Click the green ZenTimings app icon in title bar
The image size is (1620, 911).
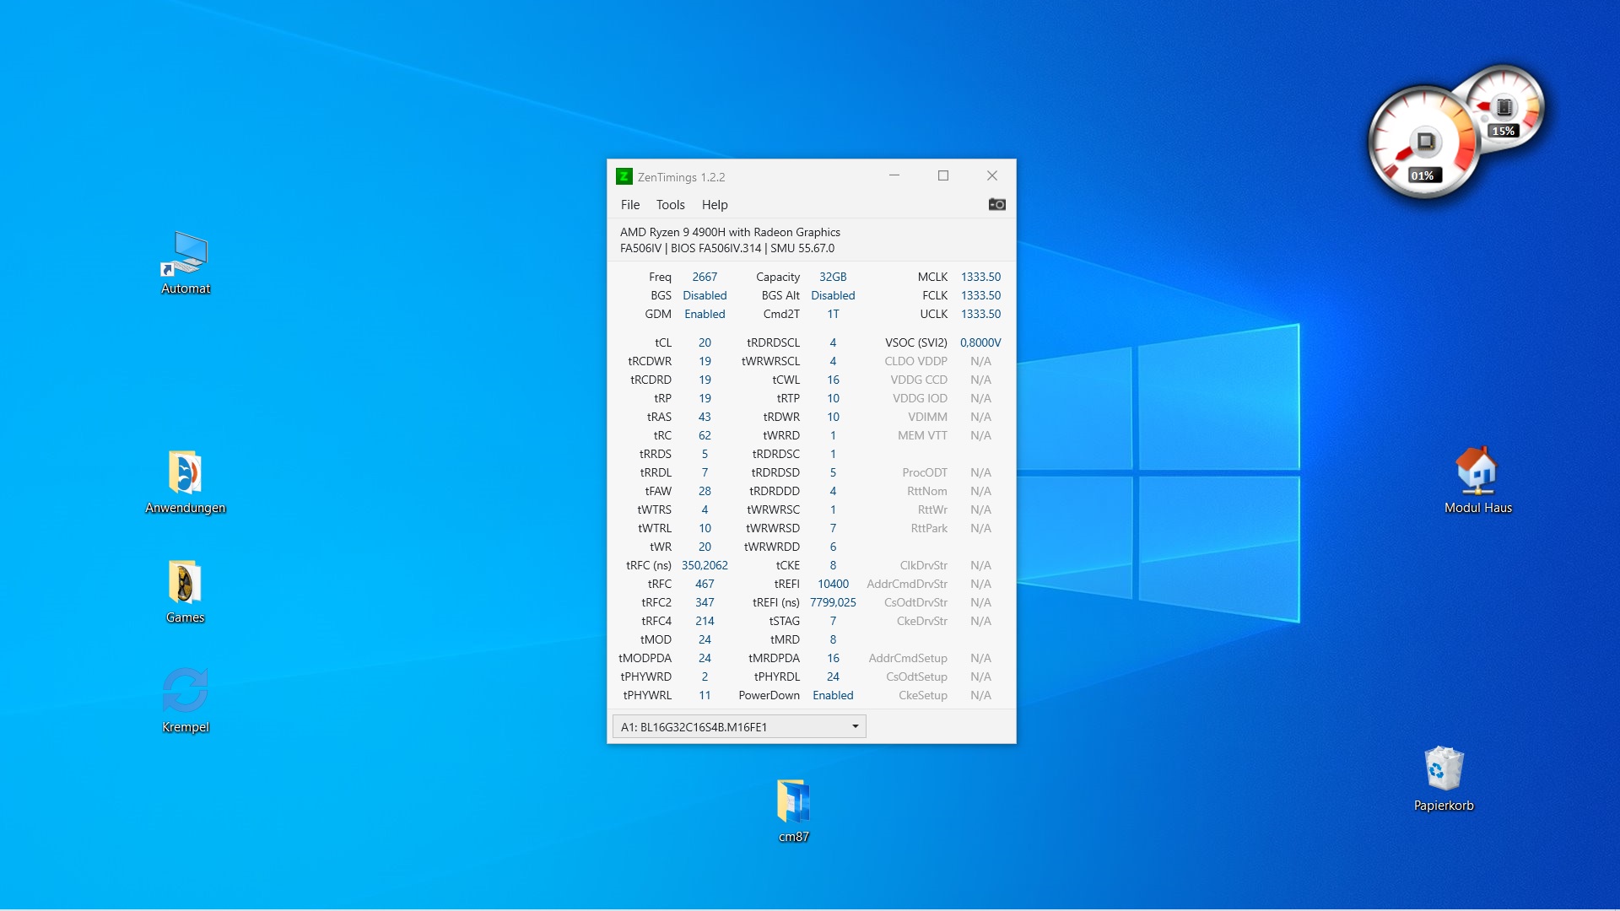tap(624, 176)
